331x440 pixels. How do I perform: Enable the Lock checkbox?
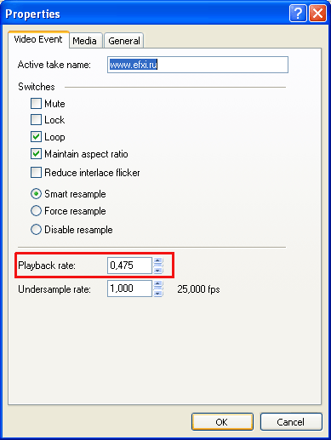(36, 120)
